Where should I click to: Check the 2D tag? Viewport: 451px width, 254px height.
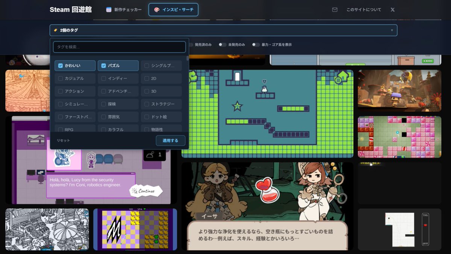tap(161, 79)
